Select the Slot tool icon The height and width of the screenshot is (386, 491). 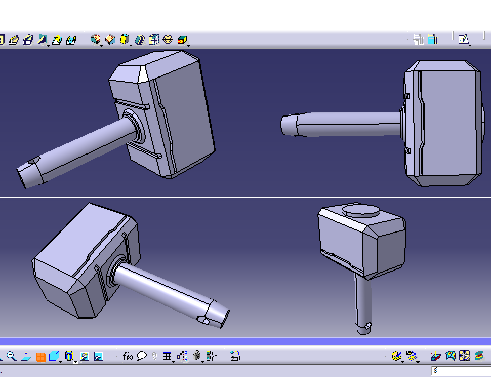[28, 40]
